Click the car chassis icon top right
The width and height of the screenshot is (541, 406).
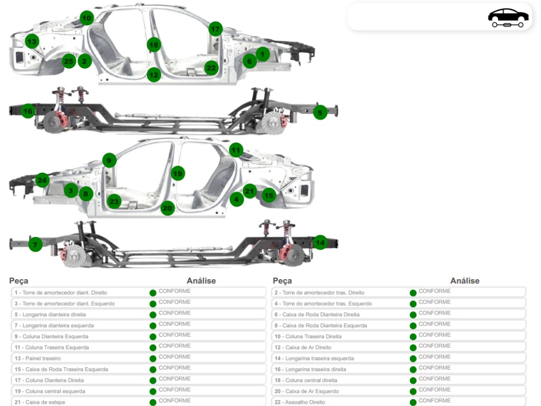pos(508,17)
